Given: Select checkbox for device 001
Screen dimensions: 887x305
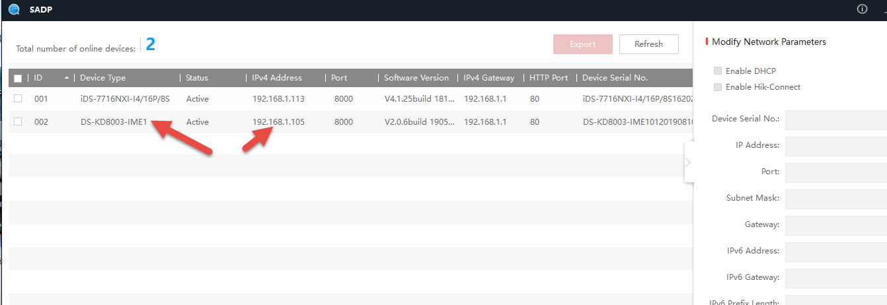Looking at the screenshot, I should coord(18,99).
